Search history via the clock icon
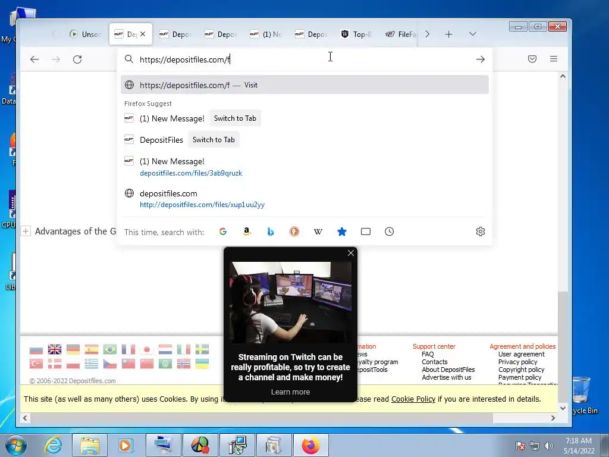This screenshot has width=609, height=457. click(x=389, y=231)
